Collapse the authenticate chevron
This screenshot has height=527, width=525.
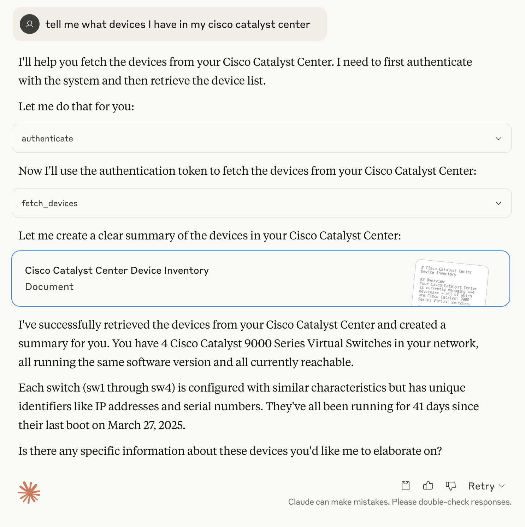coord(498,138)
